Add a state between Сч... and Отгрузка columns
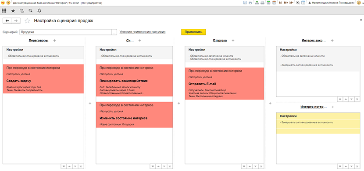Image resolution: width=364 pixels, height=171 pixels. click(x=179, y=103)
